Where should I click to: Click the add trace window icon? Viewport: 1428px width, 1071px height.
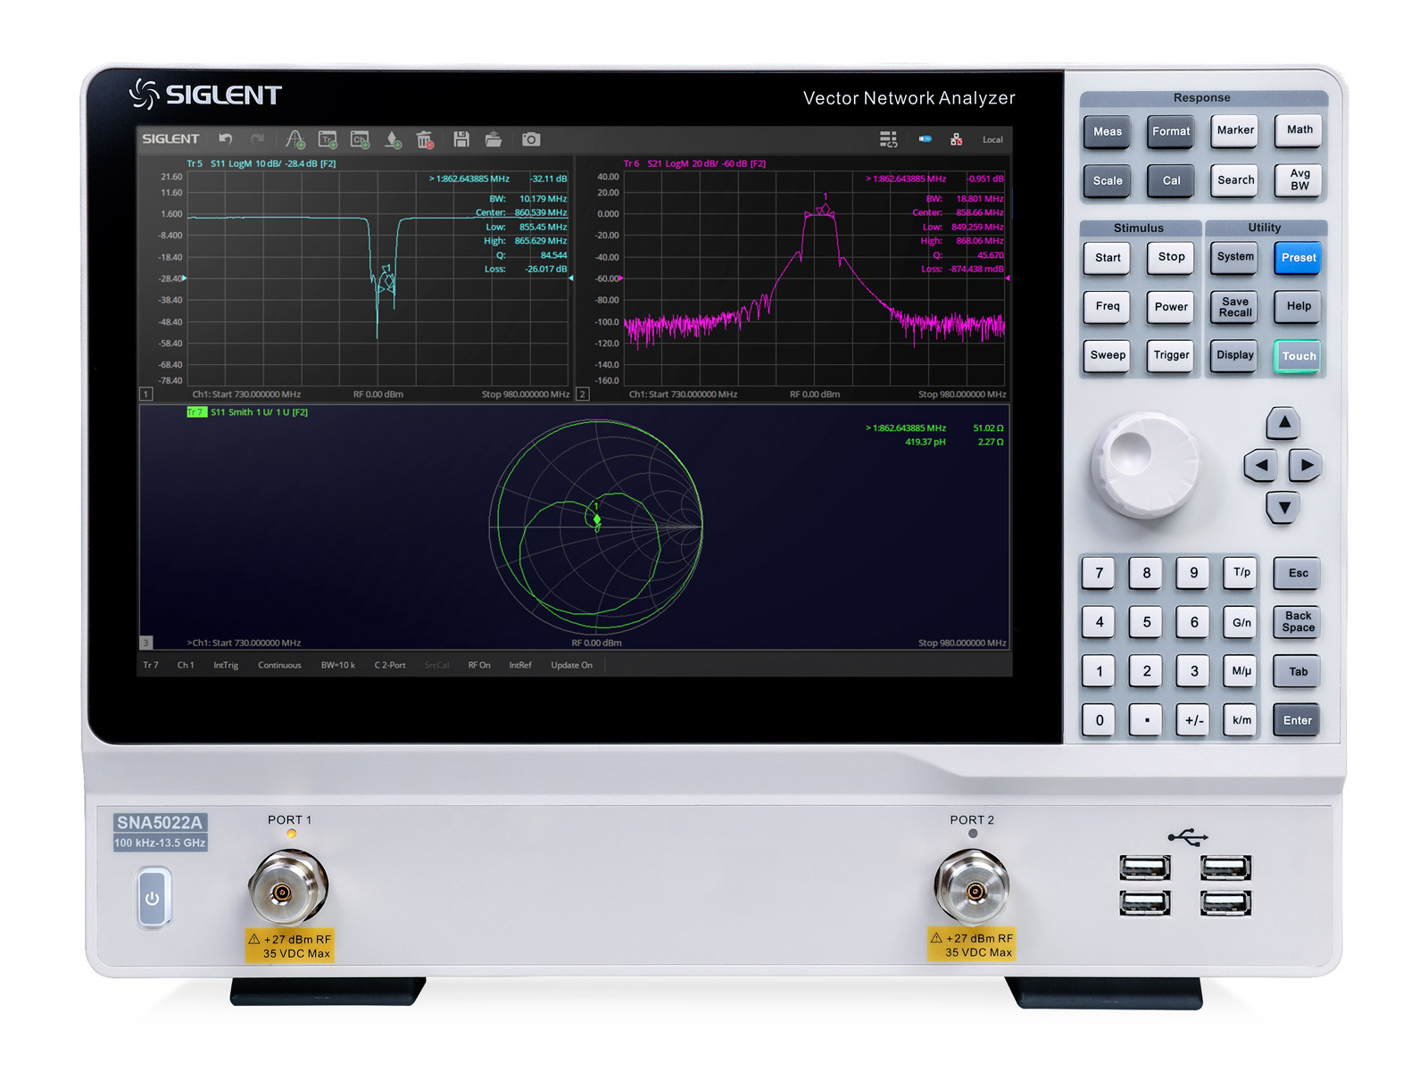tap(328, 139)
